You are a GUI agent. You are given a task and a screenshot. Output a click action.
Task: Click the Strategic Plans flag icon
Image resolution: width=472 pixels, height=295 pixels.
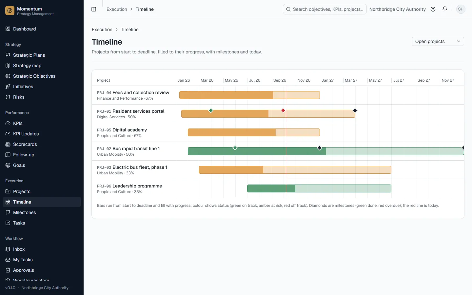click(x=8, y=55)
